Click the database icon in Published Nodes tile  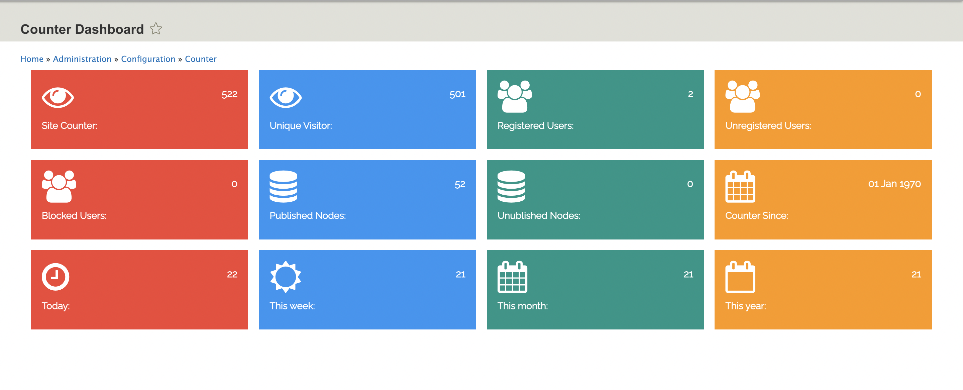(x=283, y=187)
